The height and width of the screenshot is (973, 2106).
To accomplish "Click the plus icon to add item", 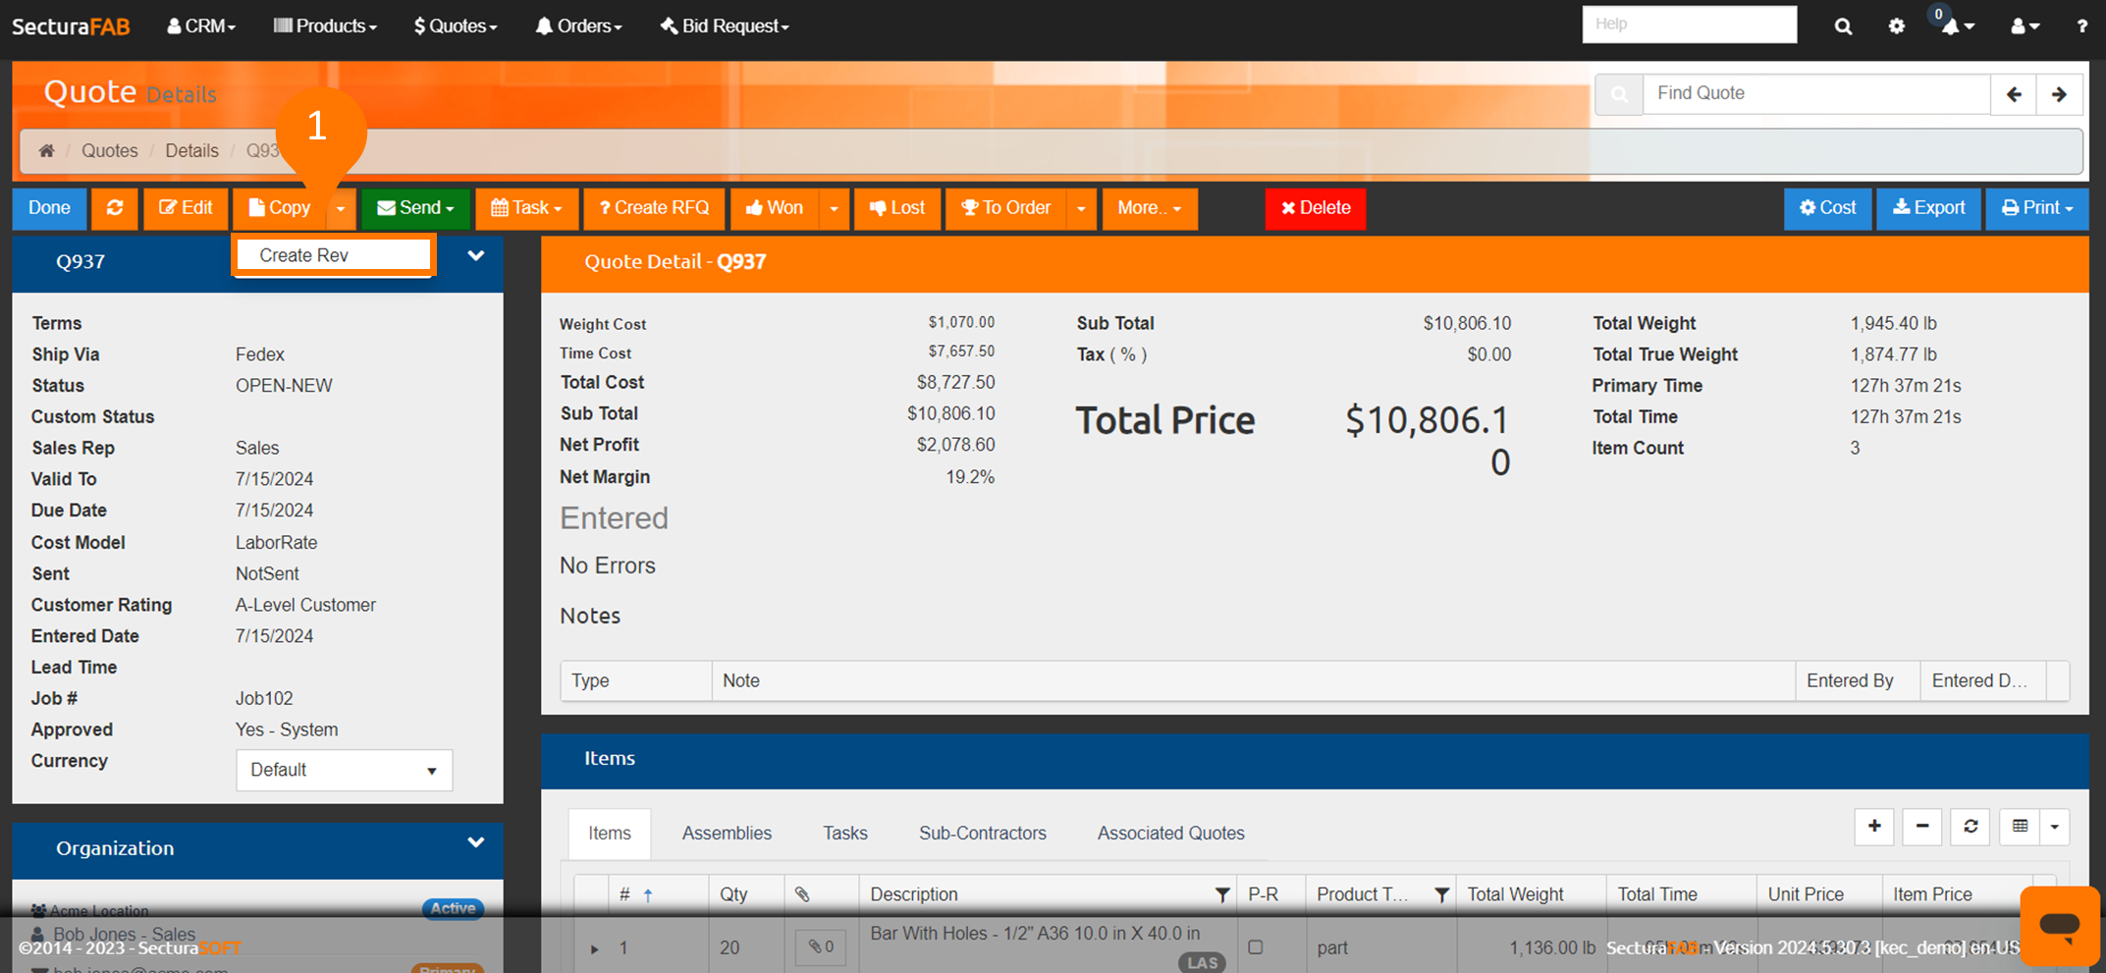I will 1873,827.
